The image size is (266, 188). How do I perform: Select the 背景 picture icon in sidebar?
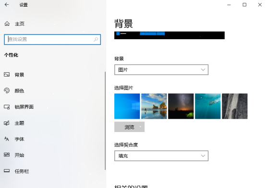[7, 75]
